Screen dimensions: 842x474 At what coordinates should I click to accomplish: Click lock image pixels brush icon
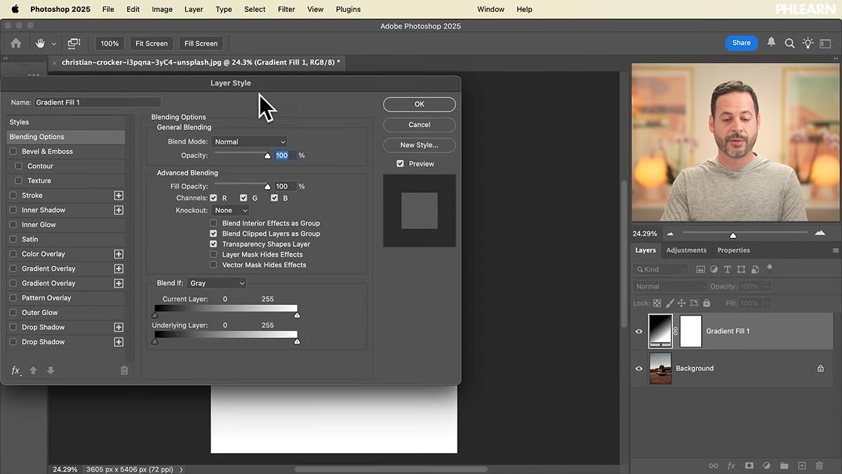pyautogui.click(x=669, y=304)
